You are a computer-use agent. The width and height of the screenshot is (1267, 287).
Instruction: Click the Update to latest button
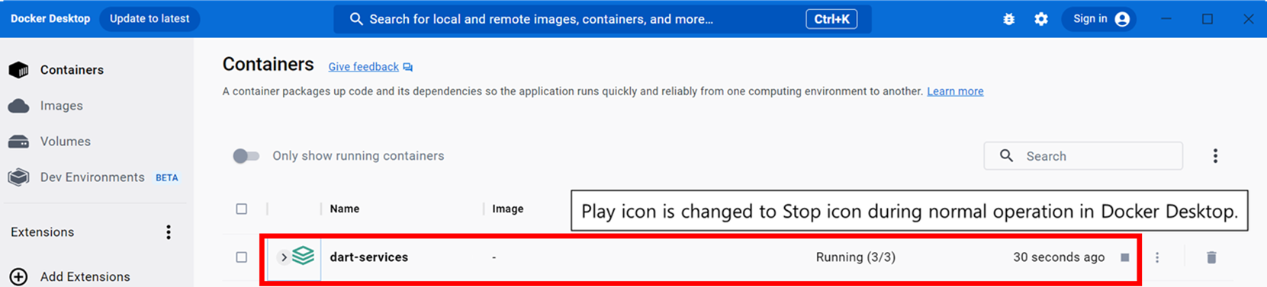[x=150, y=19]
